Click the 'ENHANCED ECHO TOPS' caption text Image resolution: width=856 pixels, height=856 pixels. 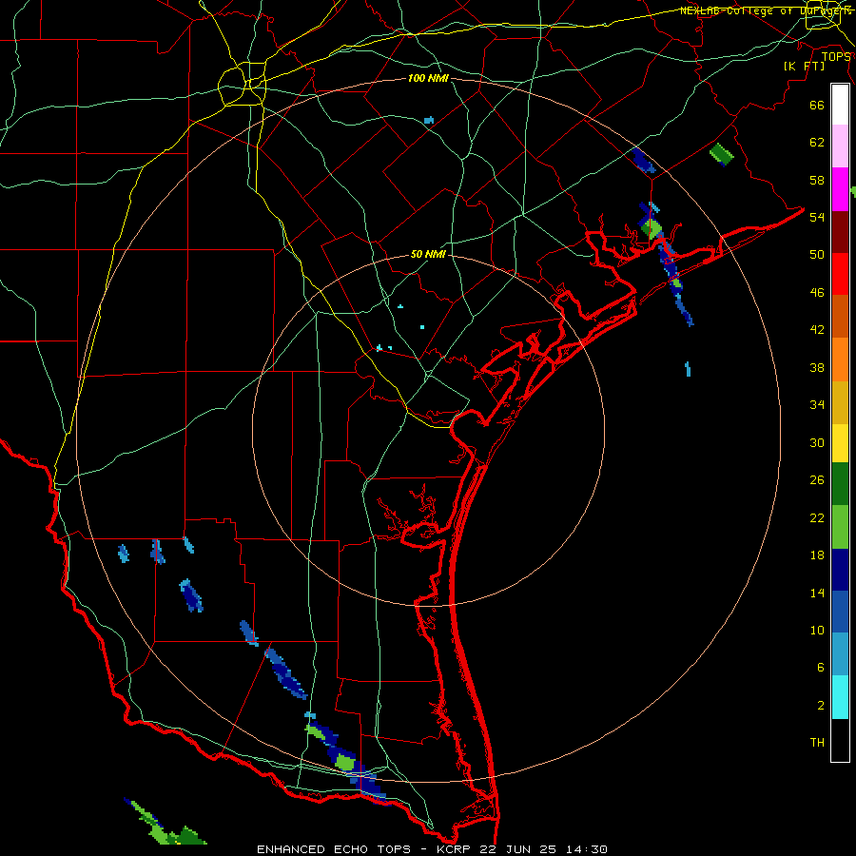(334, 849)
